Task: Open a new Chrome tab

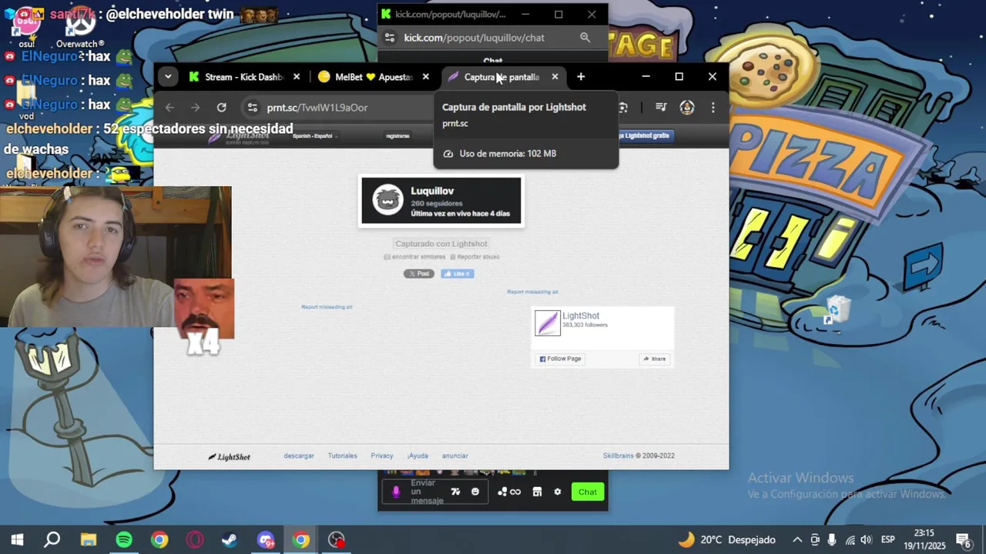Action: pyautogui.click(x=581, y=77)
